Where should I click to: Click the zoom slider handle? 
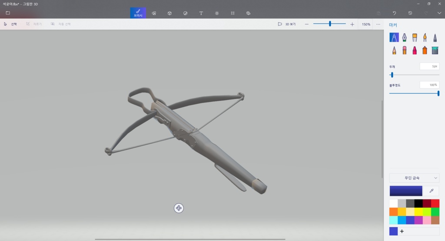(330, 24)
